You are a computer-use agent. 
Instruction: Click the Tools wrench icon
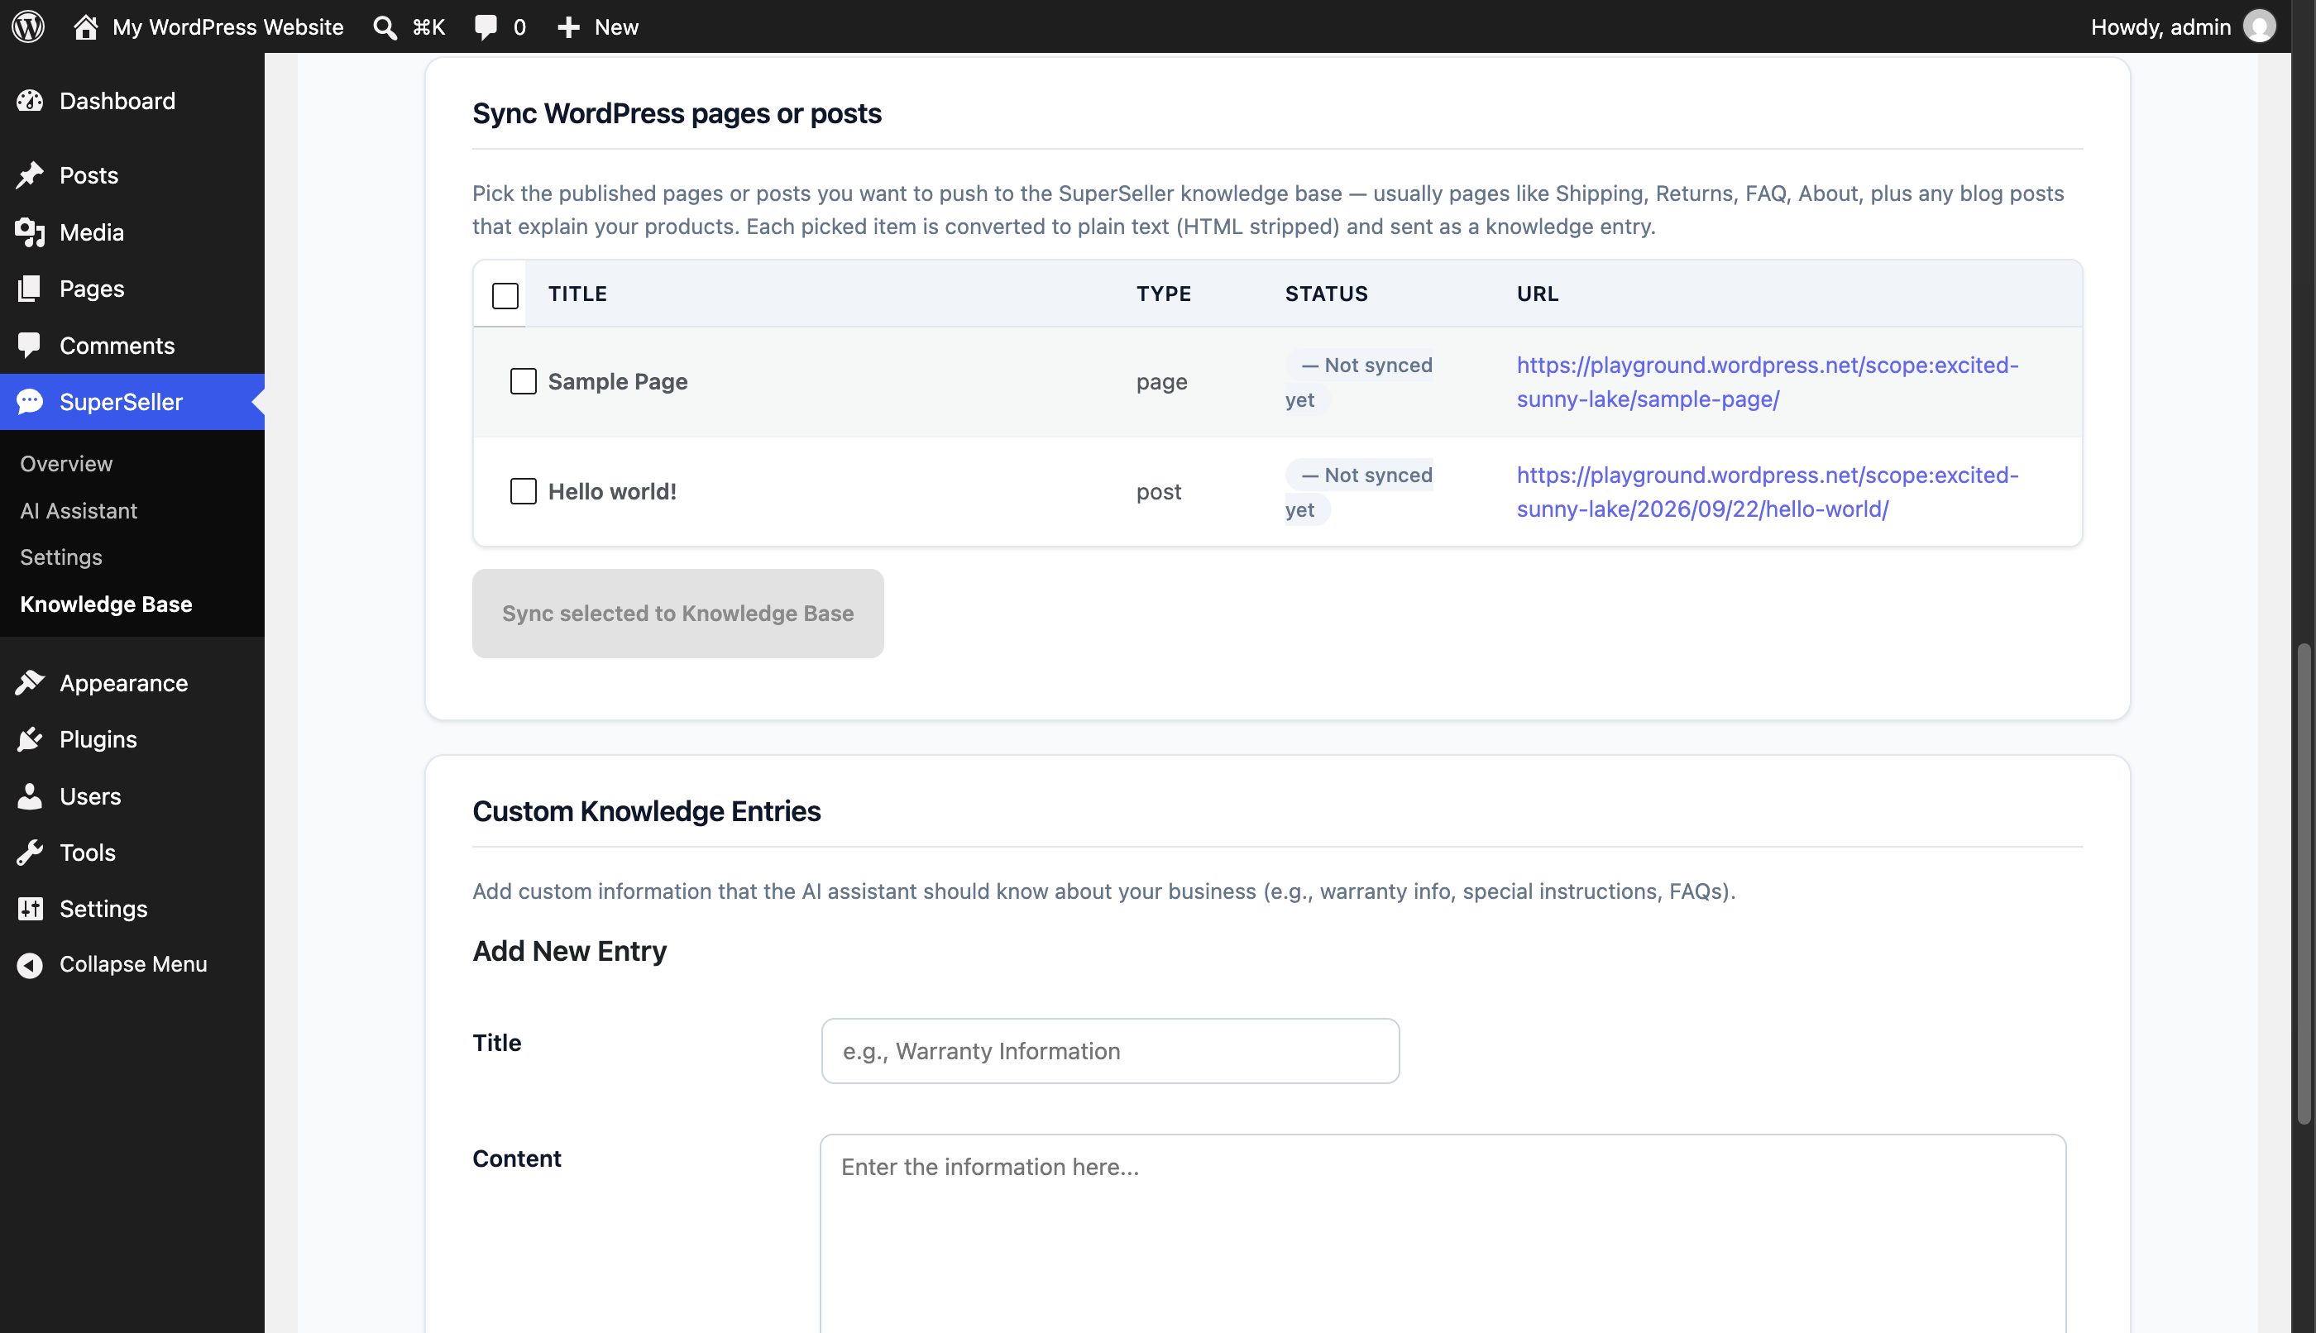coord(29,853)
